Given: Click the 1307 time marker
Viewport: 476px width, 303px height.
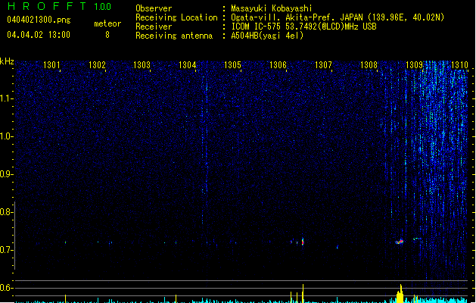Looking at the screenshot, I should pos(323,65).
